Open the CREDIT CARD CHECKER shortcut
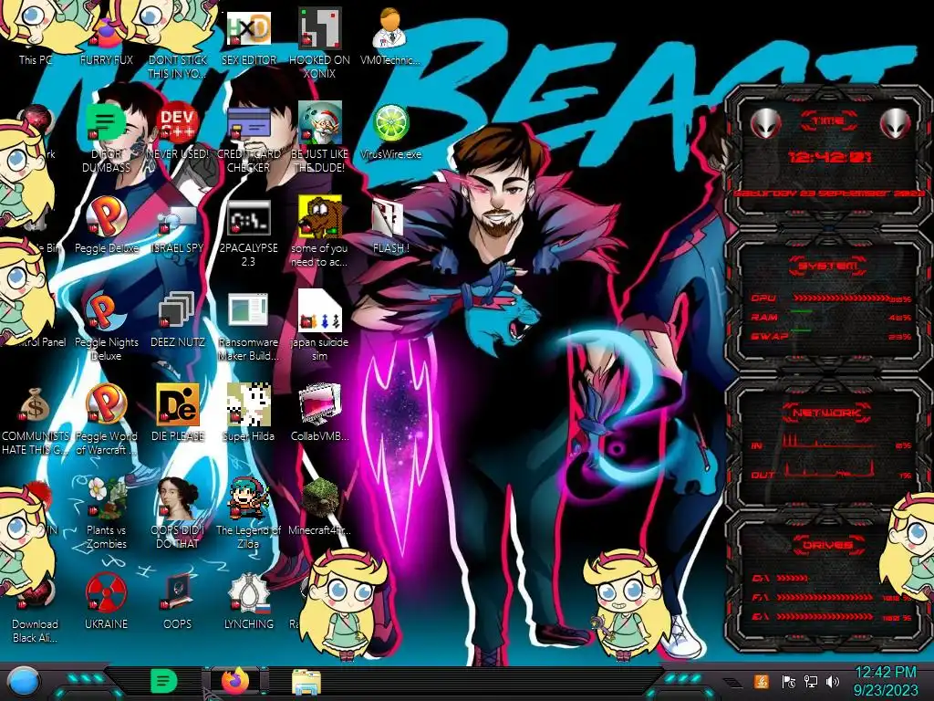Image resolution: width=934 pixels, height=701 pixels. point(248,140)
